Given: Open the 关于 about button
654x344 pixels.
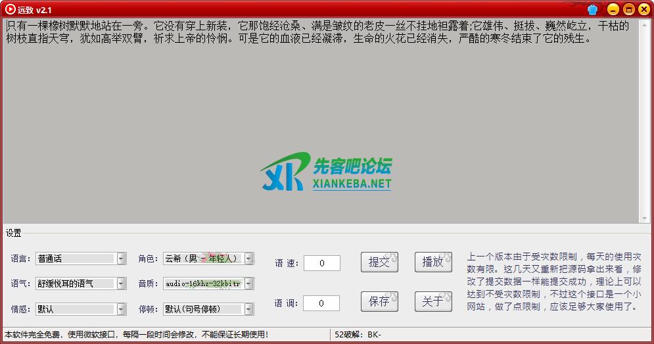Looking at the screenshot, I should 433,302.
